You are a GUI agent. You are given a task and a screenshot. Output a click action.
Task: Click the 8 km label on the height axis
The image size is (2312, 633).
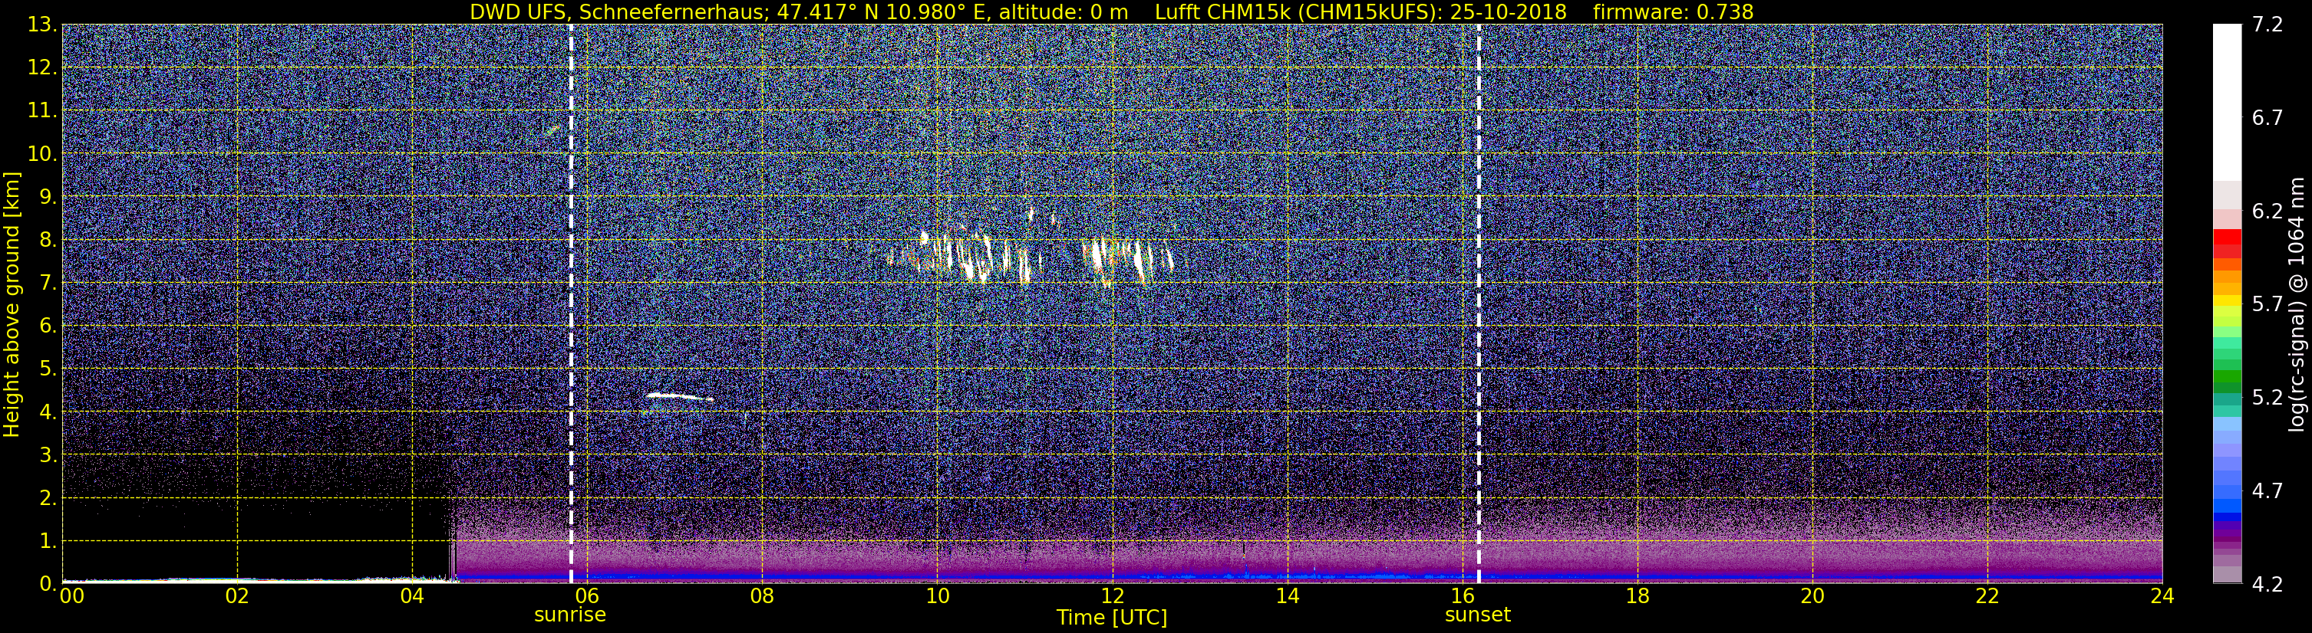tap(48, 241)
